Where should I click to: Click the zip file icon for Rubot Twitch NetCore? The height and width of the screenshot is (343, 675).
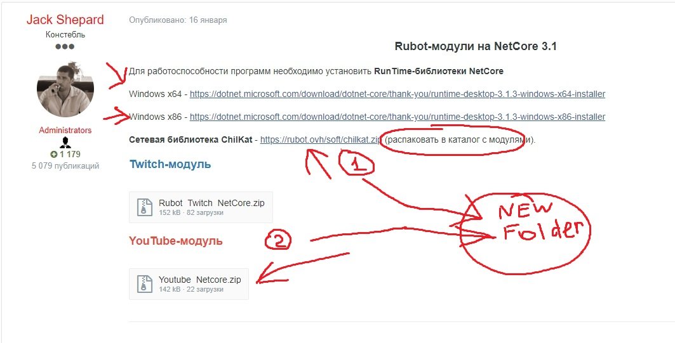click(x=145, y=207)
